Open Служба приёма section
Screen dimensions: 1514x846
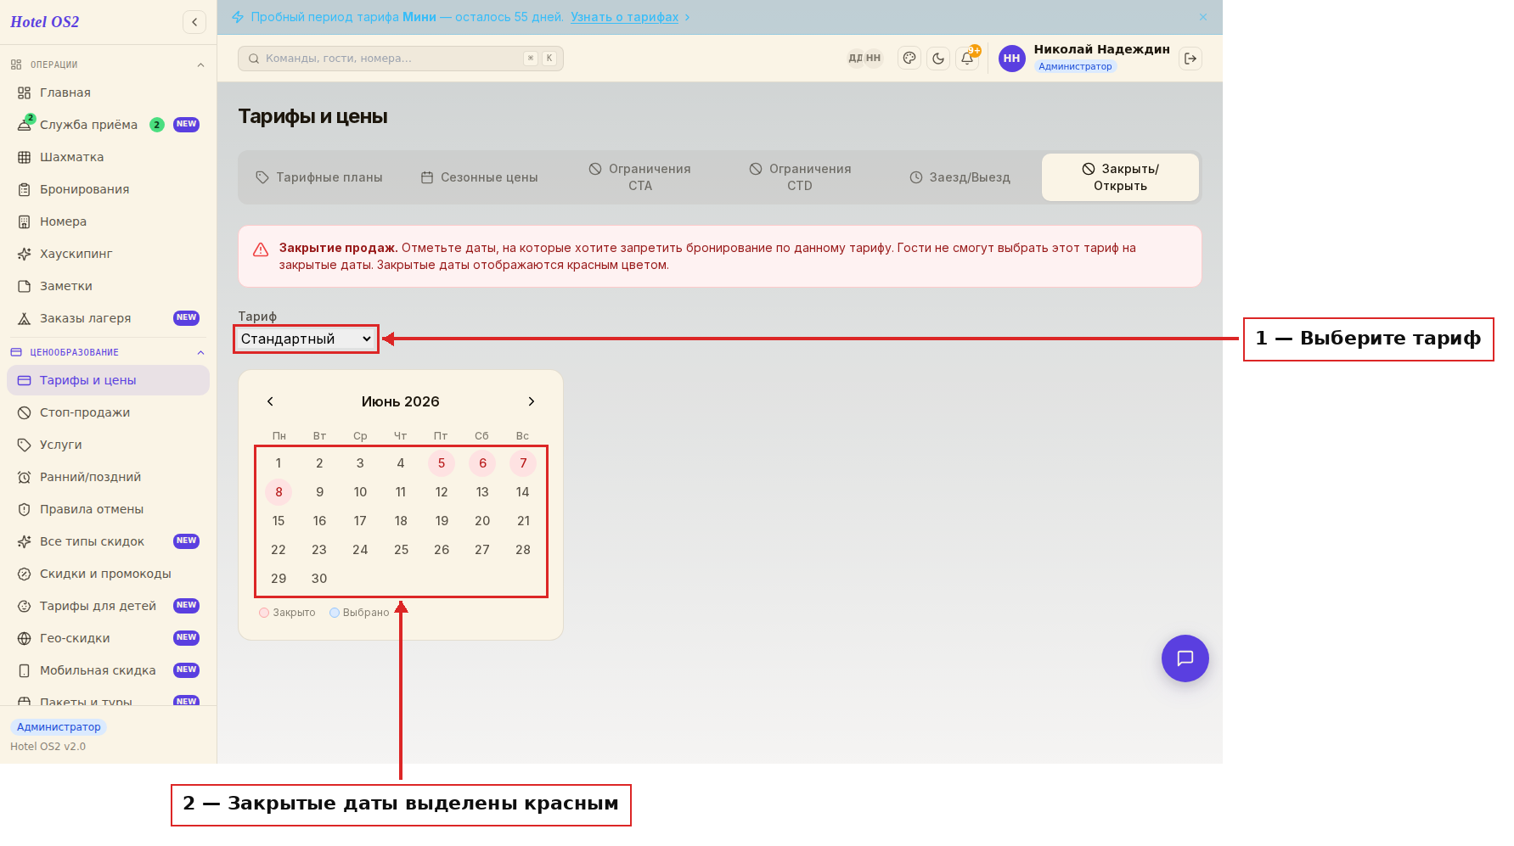pos(108,125)
